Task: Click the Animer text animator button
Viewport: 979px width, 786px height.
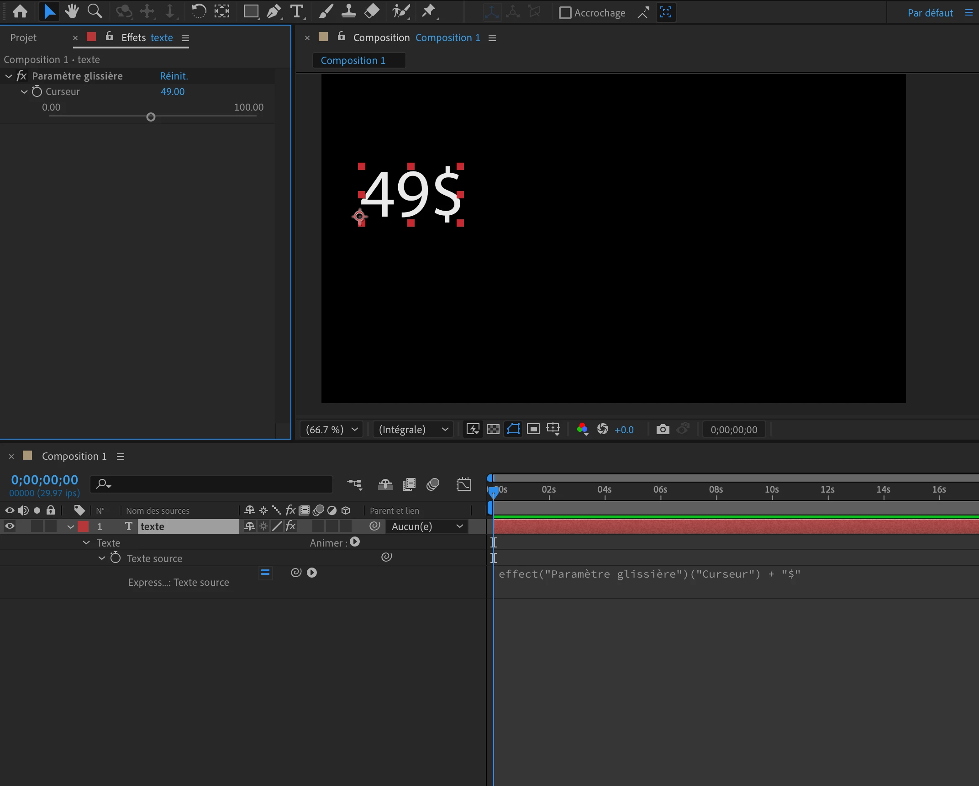Action: point(355,542)
